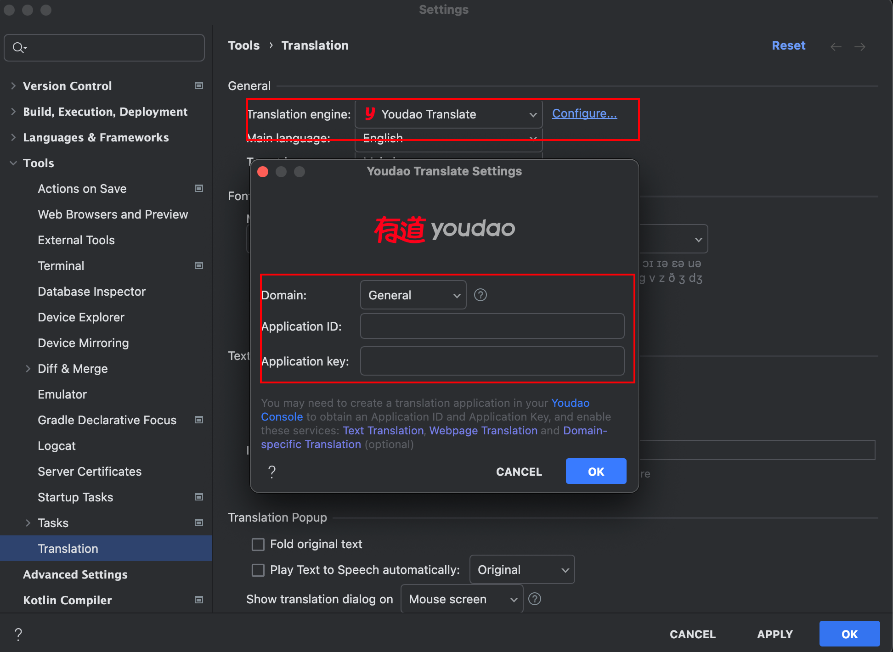The height and width of the screenshot is (652, 893).
Task: Open the Youdao Console link
Action: (570, 403)
